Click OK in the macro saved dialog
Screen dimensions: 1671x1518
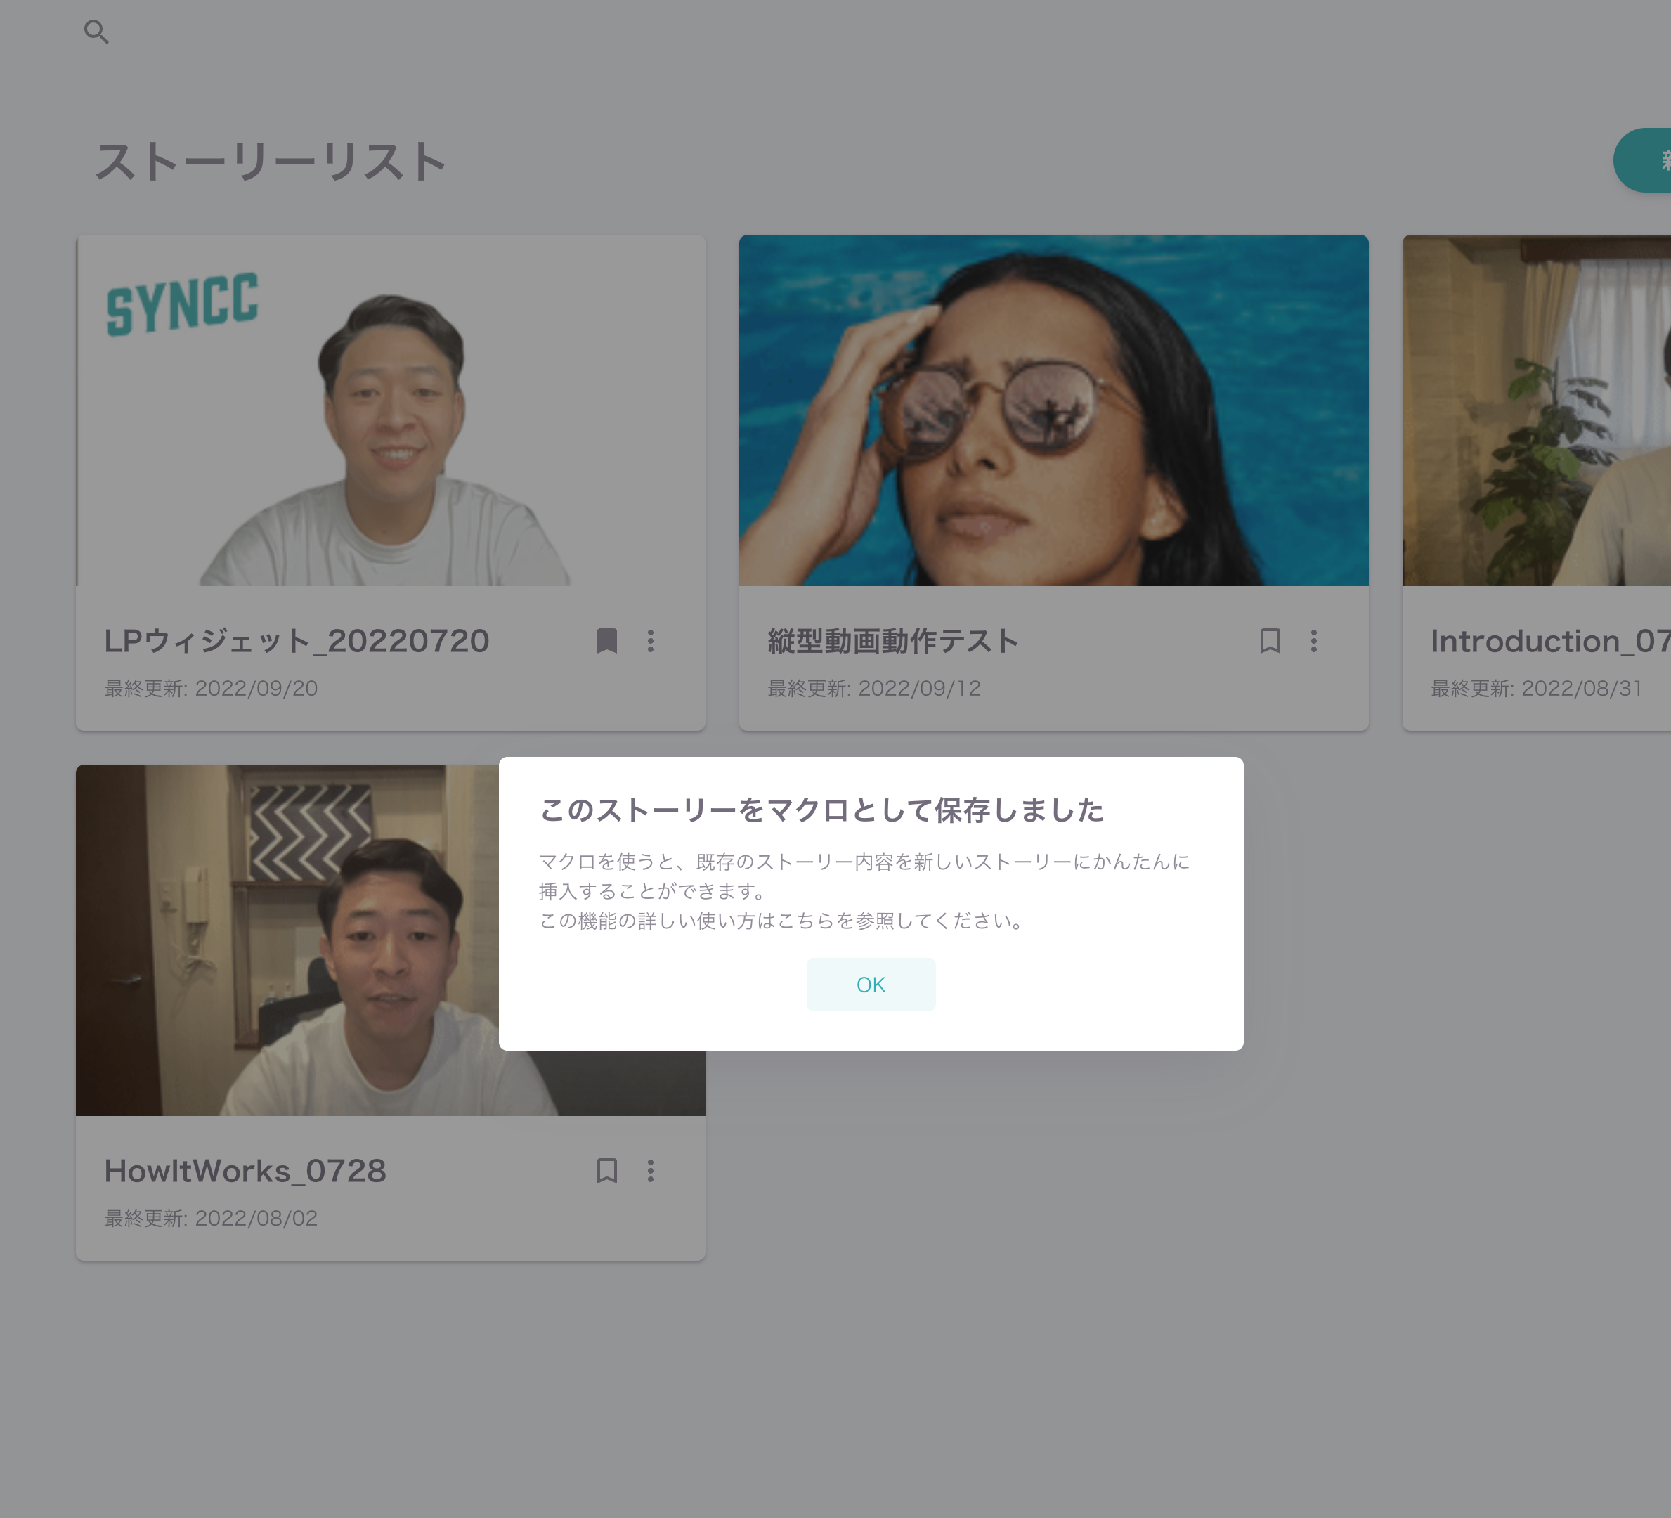tap(871, 984)
